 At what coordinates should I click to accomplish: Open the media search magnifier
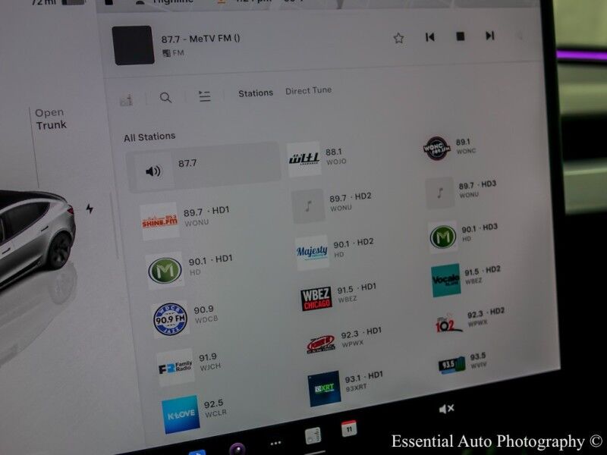pos(165,97)
